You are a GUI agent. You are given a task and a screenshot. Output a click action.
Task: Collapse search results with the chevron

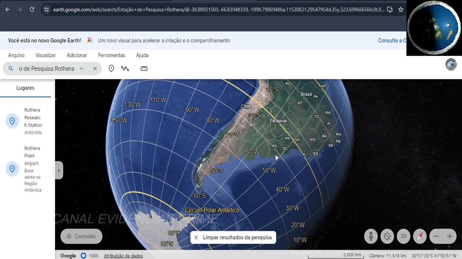click(x=82, y=68)
